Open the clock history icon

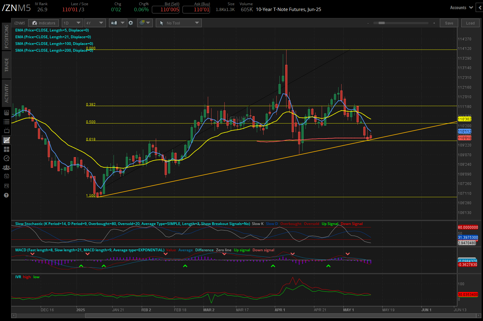click(6, 158)
